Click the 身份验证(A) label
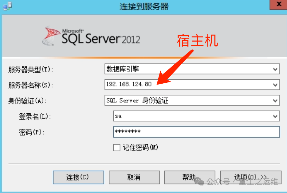 [27, 101]
